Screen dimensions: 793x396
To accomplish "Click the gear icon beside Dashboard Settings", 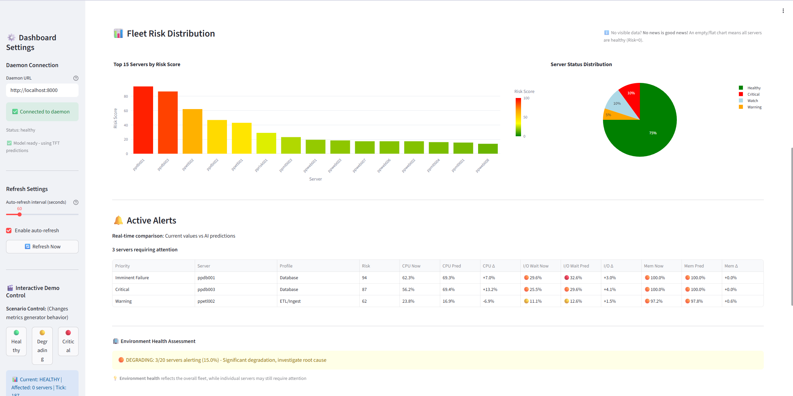I will 12,38.
